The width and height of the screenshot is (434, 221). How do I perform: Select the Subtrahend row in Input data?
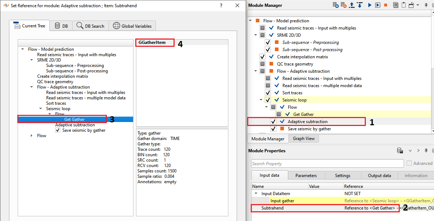[x=272, y=208]
